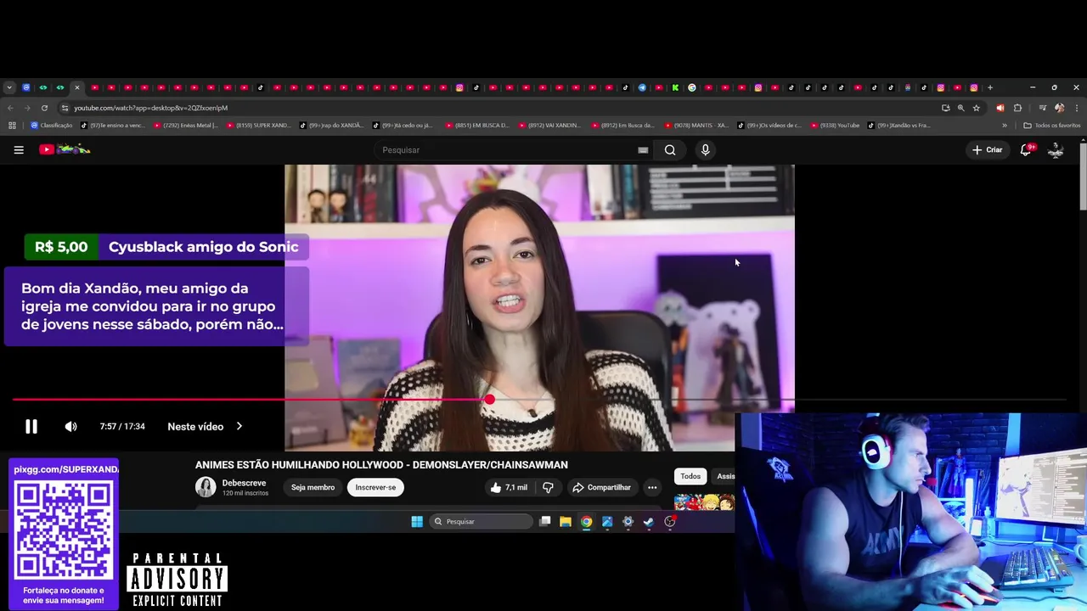Dislike the video with thumbs-down

click(x=548, y=487)
